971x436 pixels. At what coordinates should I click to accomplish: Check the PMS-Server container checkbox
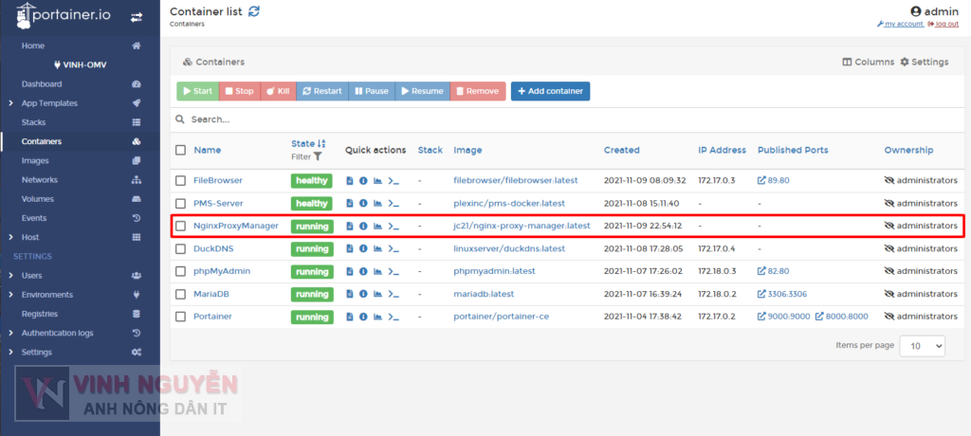click(181, 203)
